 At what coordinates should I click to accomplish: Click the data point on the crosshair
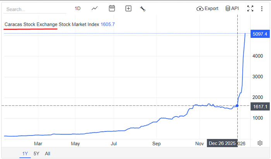237,105
